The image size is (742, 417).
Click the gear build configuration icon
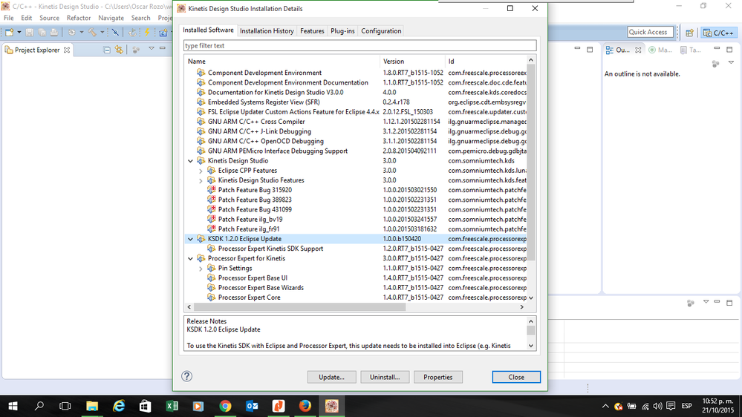71,32
